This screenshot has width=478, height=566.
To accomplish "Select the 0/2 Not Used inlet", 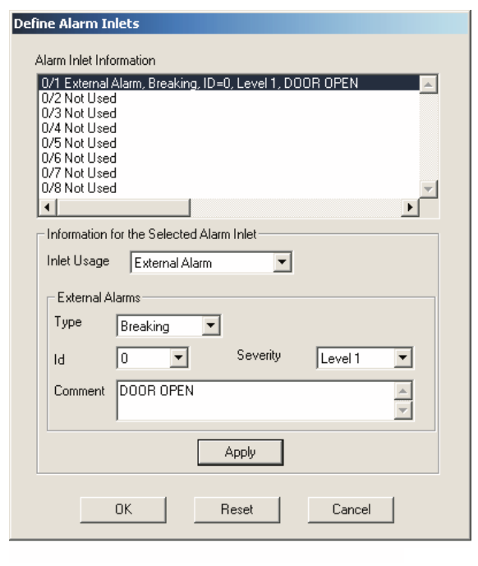I will pyautogui.click(x=229, y=99).
